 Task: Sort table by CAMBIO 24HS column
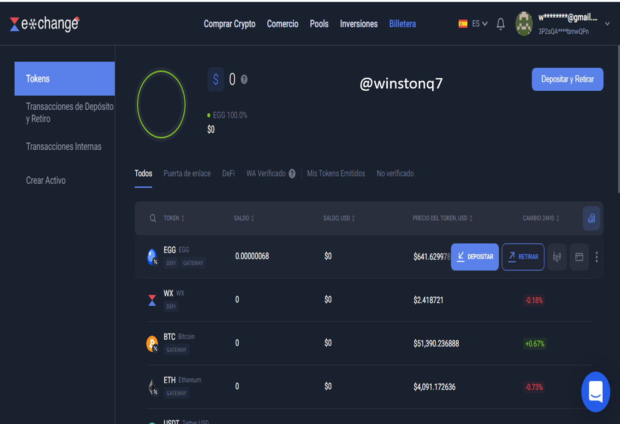(x=541, y=218)
